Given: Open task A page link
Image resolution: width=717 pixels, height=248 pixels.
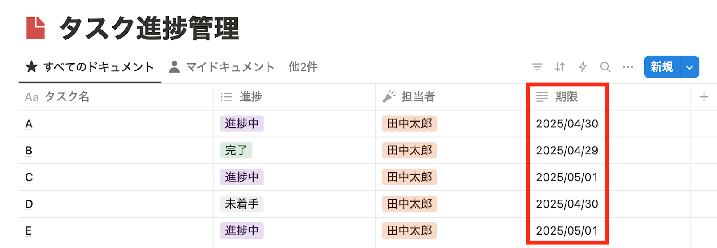Looking at the screenshot, I should 29,124.
